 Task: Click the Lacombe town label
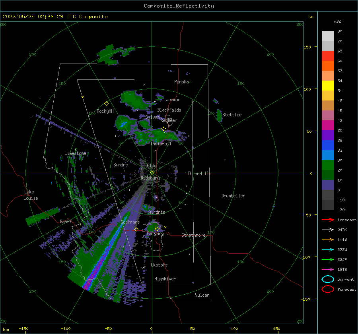[x=172, y=100]
